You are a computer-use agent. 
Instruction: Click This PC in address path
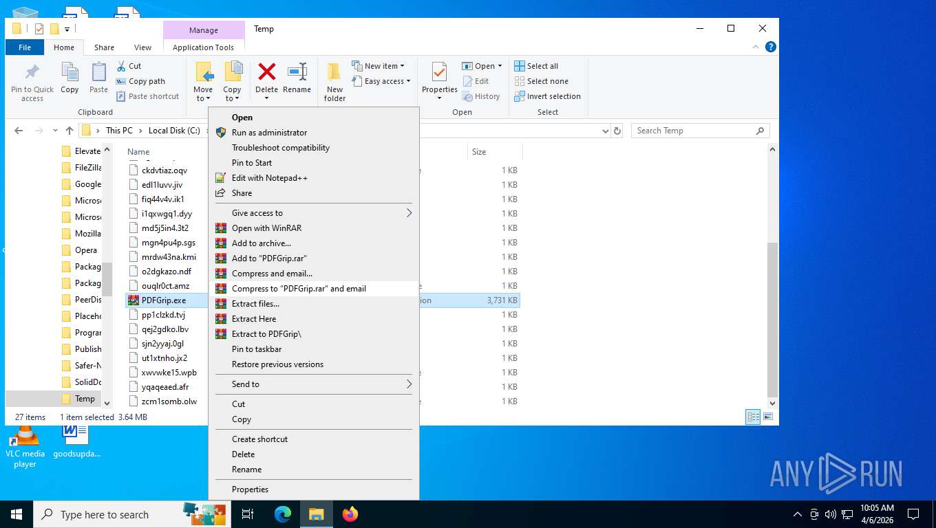119,131
